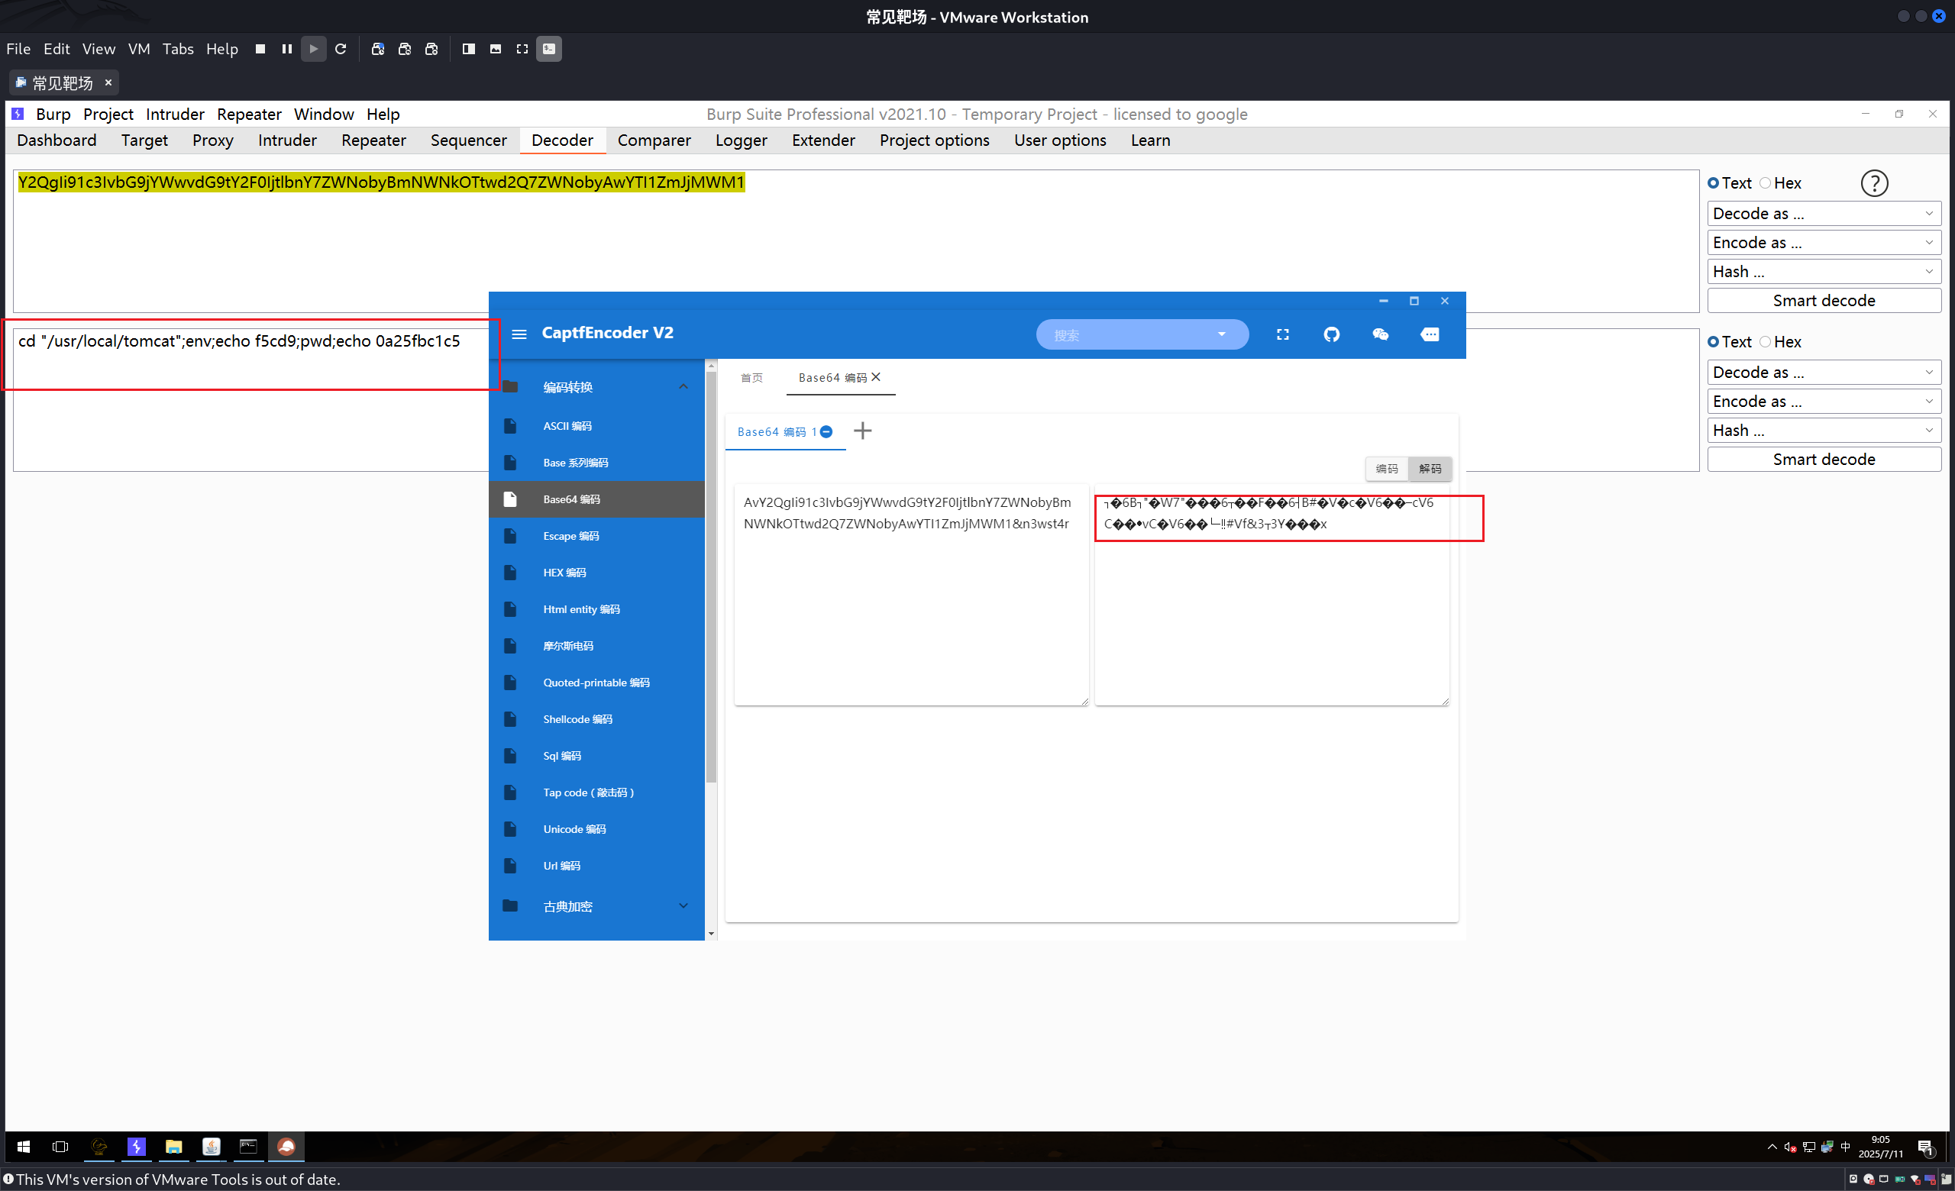Click the chat message icon in CaptfEncoder
The height and width of the screenshot is (1191, 1955).
(x=1430, y=334)
